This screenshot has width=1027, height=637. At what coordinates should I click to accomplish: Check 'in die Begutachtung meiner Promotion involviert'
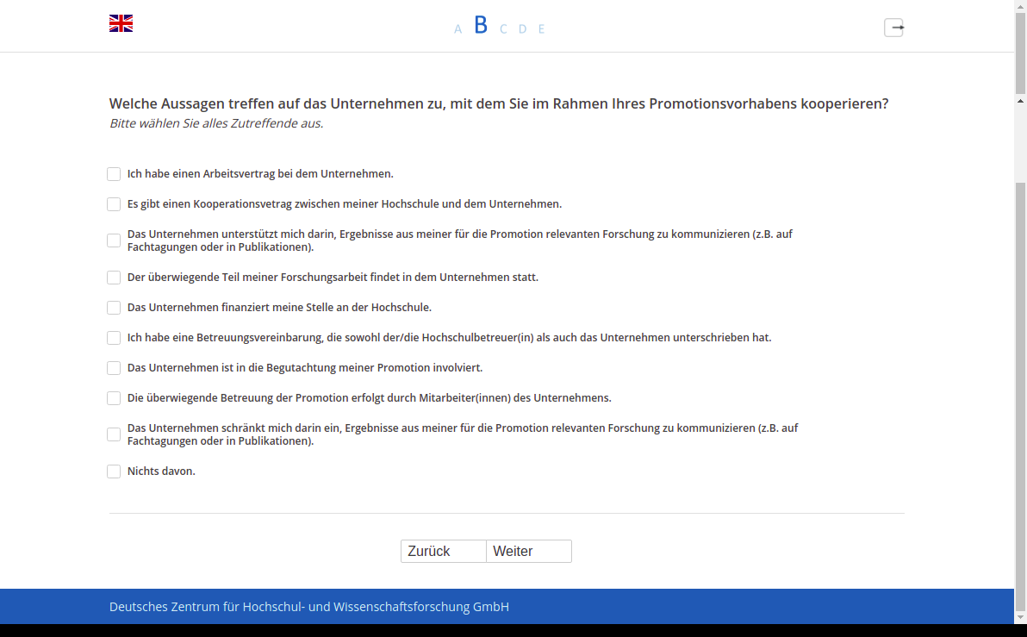pyautogui.click(x=114, y=368)
